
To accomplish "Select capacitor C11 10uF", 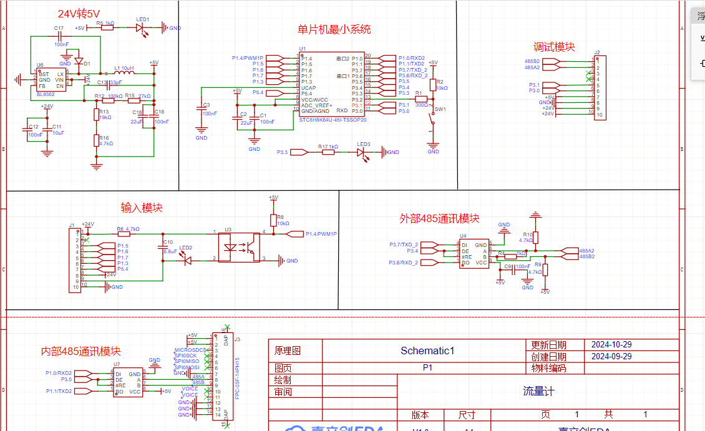I will tap(47, 130).
